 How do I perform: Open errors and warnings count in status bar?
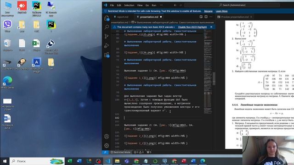pos(139,152)
